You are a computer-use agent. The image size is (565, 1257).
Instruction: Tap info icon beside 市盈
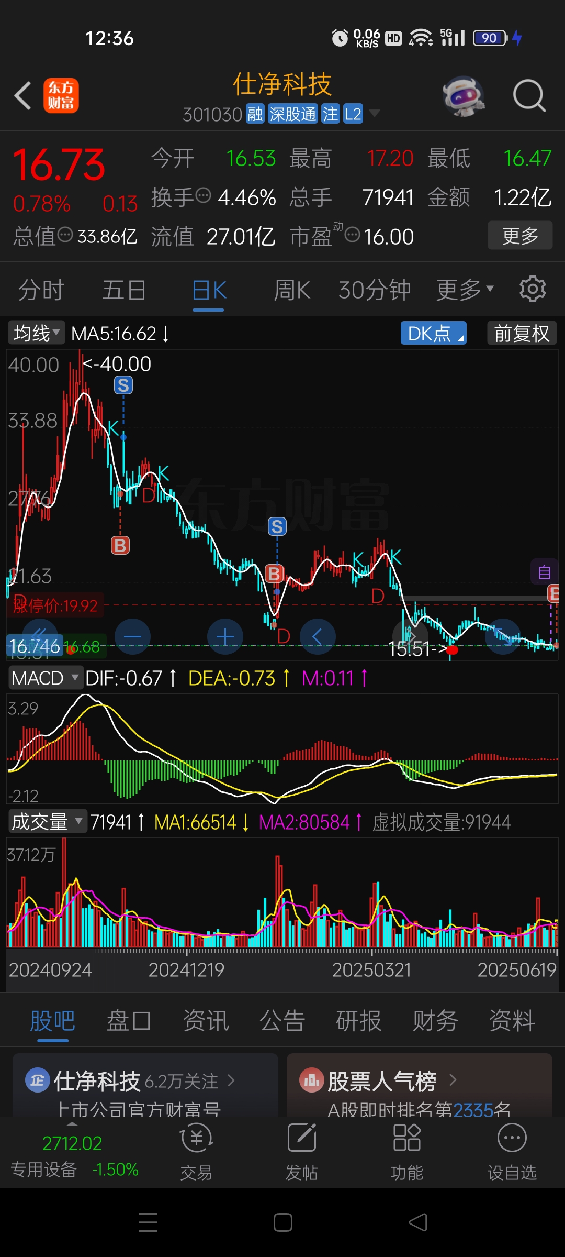coord(353,235)
